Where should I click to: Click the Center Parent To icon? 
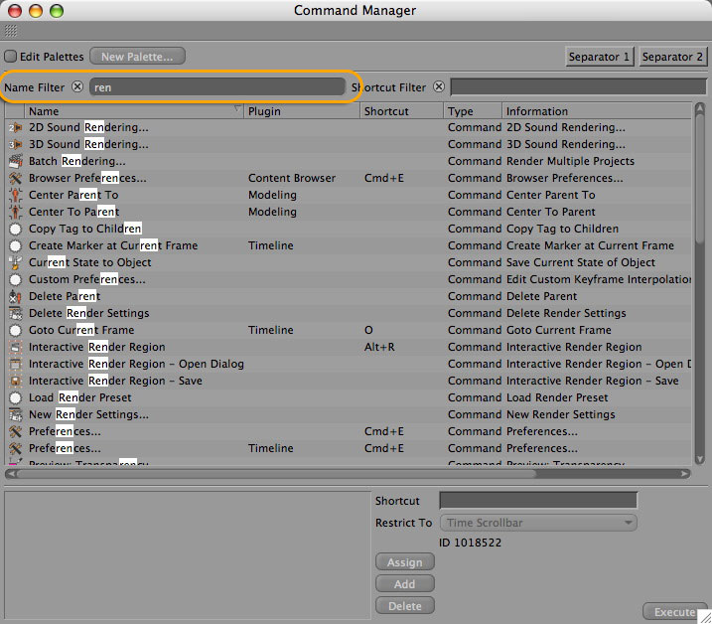(x=15, y=195)
